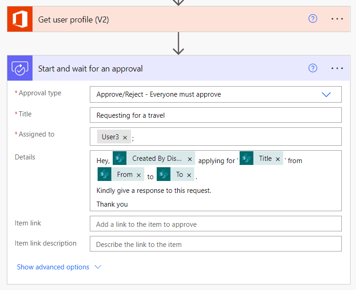Open the ellipsis menu for Start and wait for an approval
This screenshot has height=290, width=356.
coord(337,68)
